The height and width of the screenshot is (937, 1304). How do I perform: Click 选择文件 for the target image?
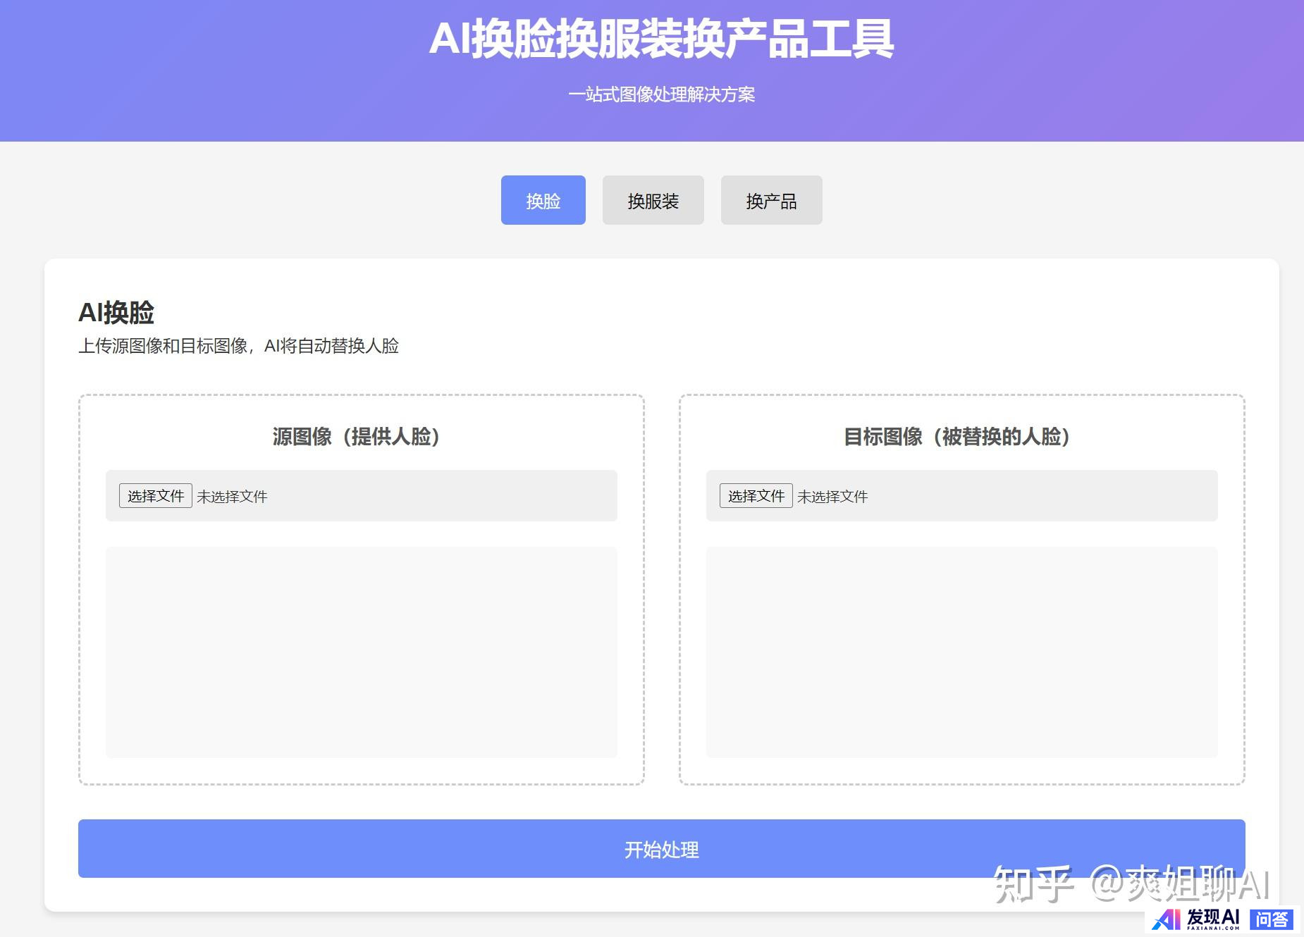[756, 496]
